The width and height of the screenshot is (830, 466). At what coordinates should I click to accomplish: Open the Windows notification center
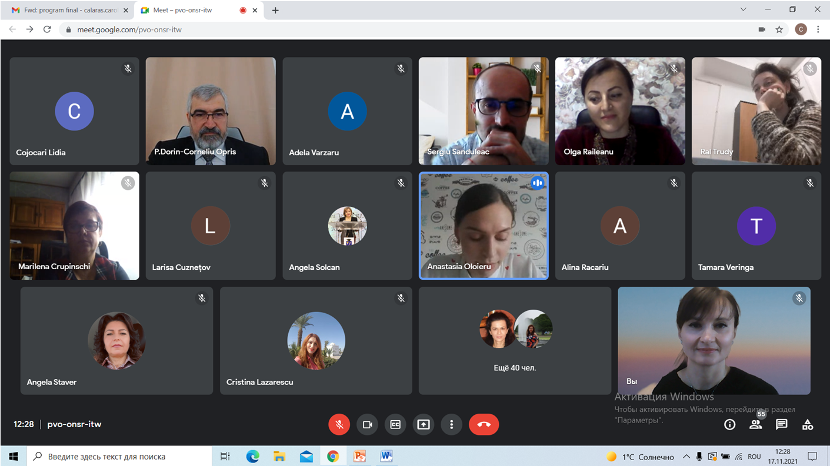pyautogui.click(x=812, y=457)
